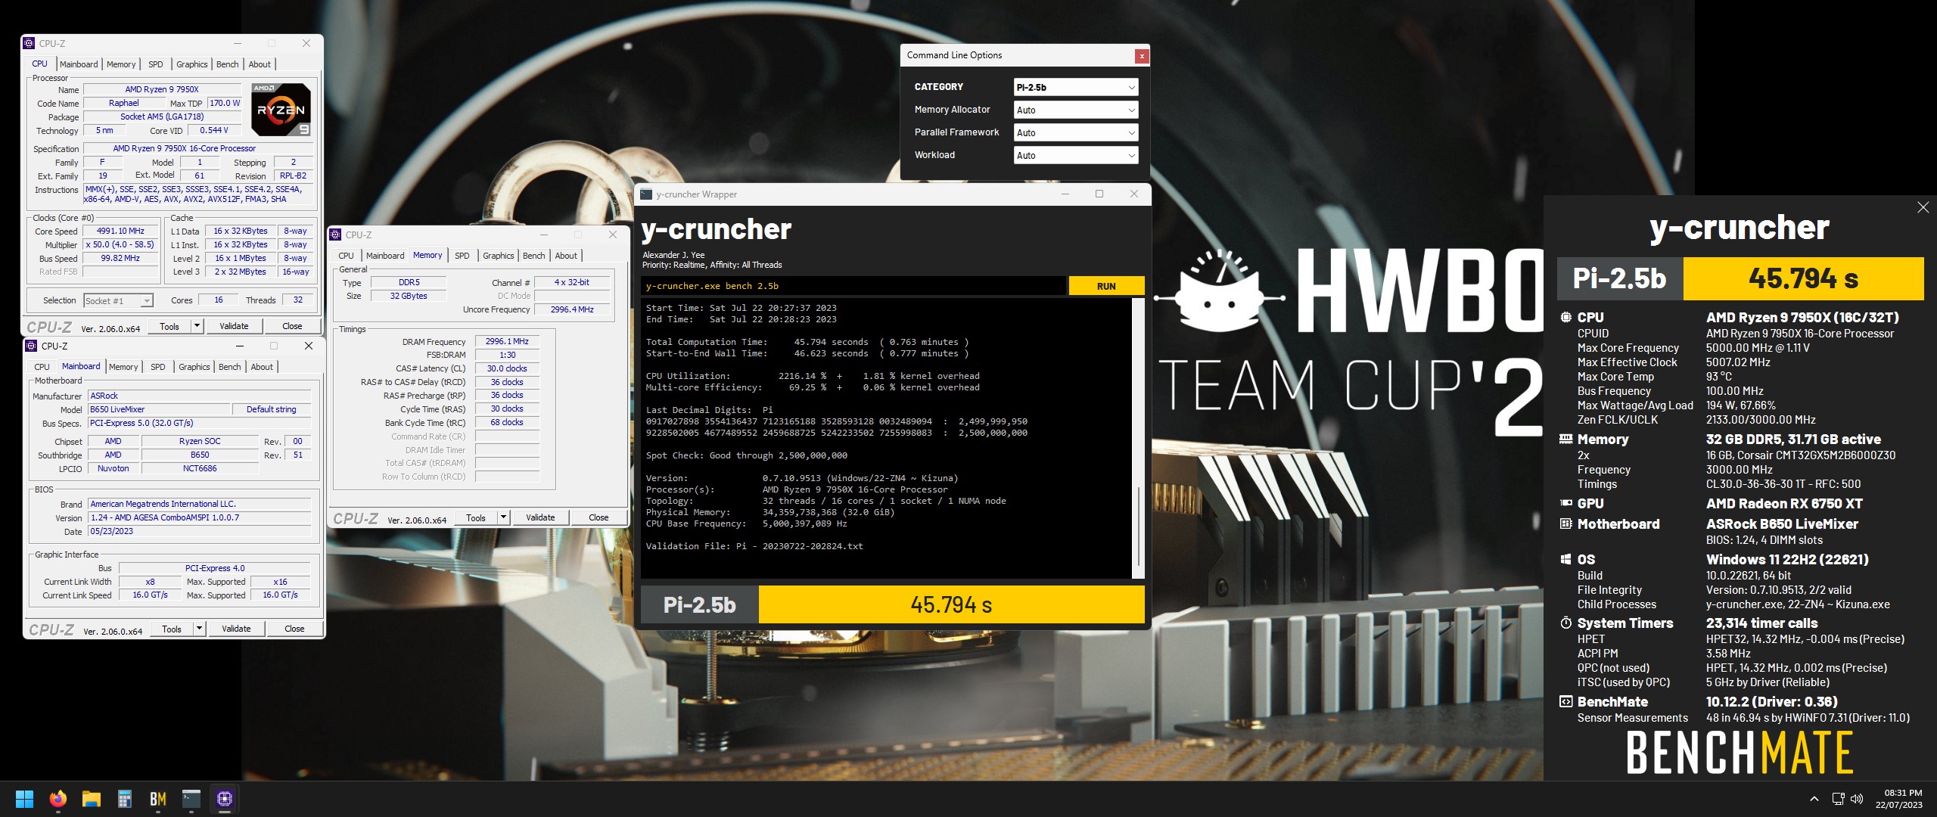Show hidden system tray icons
1937x817 pixels.
pyautogui.click(x=1814, y=799)
